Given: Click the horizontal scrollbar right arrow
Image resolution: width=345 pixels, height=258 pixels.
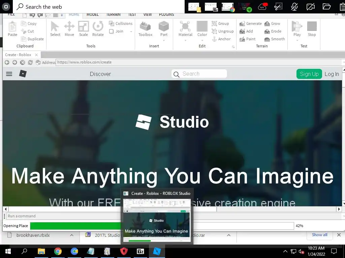Looking at the screenshot, I should pos(339,209).
